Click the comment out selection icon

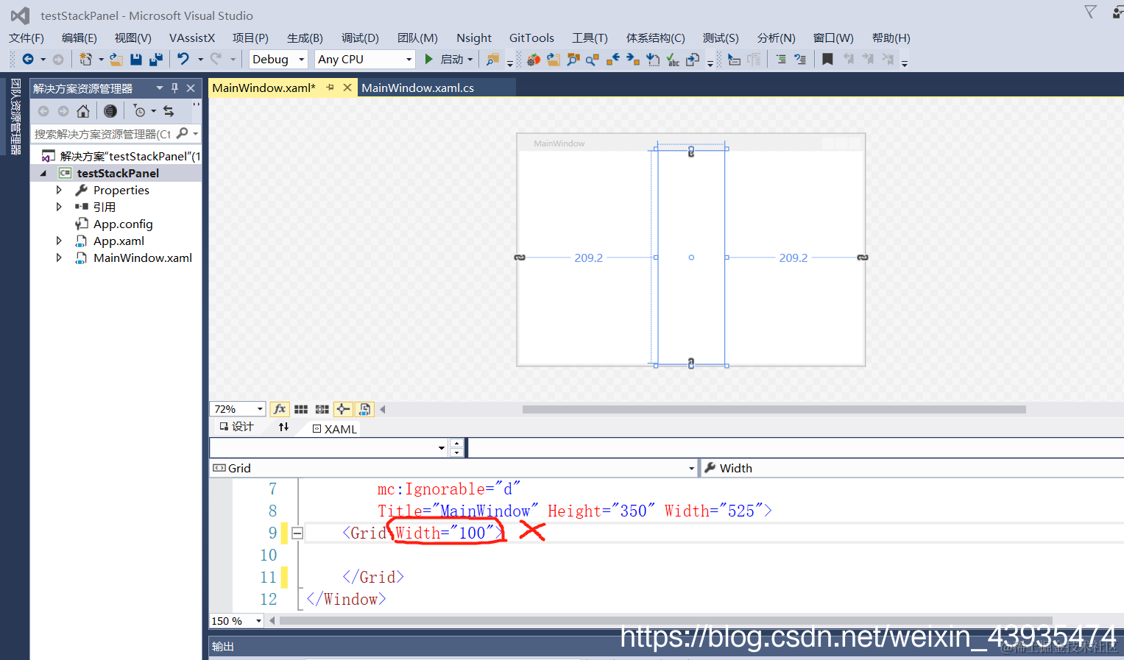(781, 60)
